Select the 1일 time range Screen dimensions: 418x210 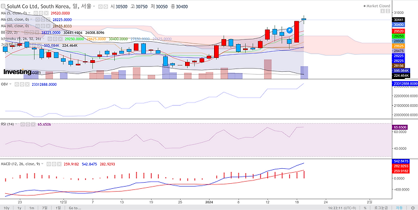point(58,208)
